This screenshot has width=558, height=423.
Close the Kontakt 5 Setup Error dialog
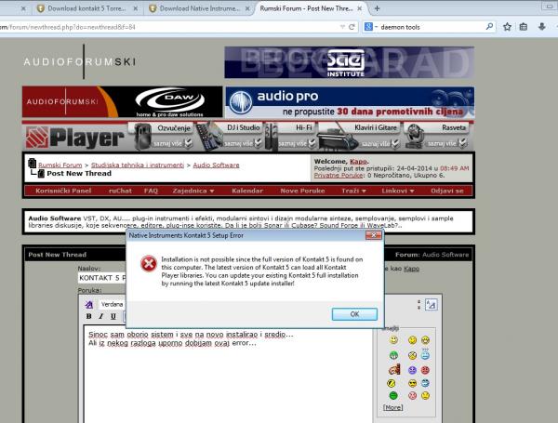(x=373, y=235)
